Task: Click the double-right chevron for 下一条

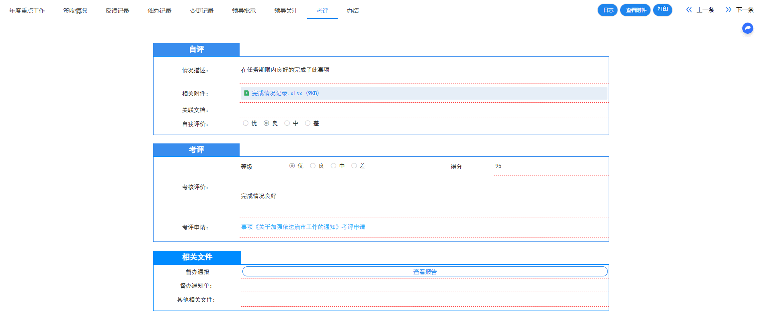Action: 728,10
